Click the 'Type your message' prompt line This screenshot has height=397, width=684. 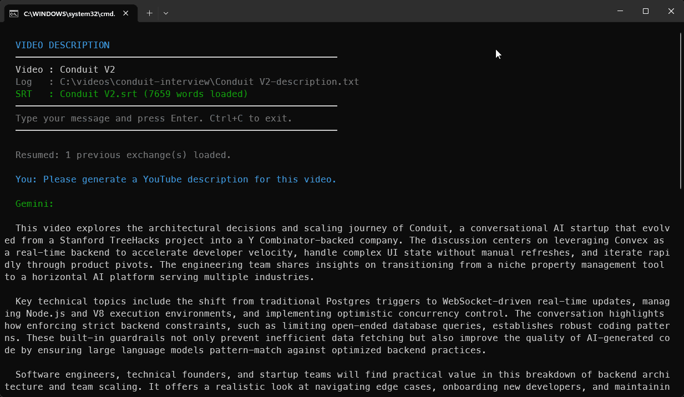153,118
